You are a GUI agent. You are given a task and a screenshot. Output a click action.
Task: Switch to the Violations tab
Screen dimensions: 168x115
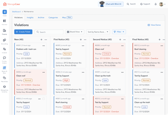click(19, 17)
